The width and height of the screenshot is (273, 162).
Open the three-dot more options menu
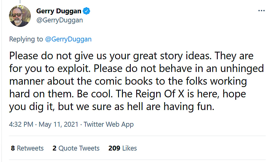click(261, 11)
